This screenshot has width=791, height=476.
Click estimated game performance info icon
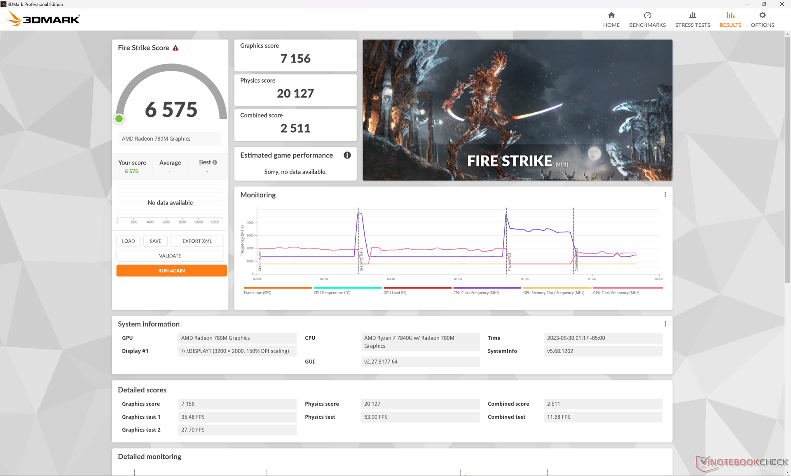pos(347,155)
